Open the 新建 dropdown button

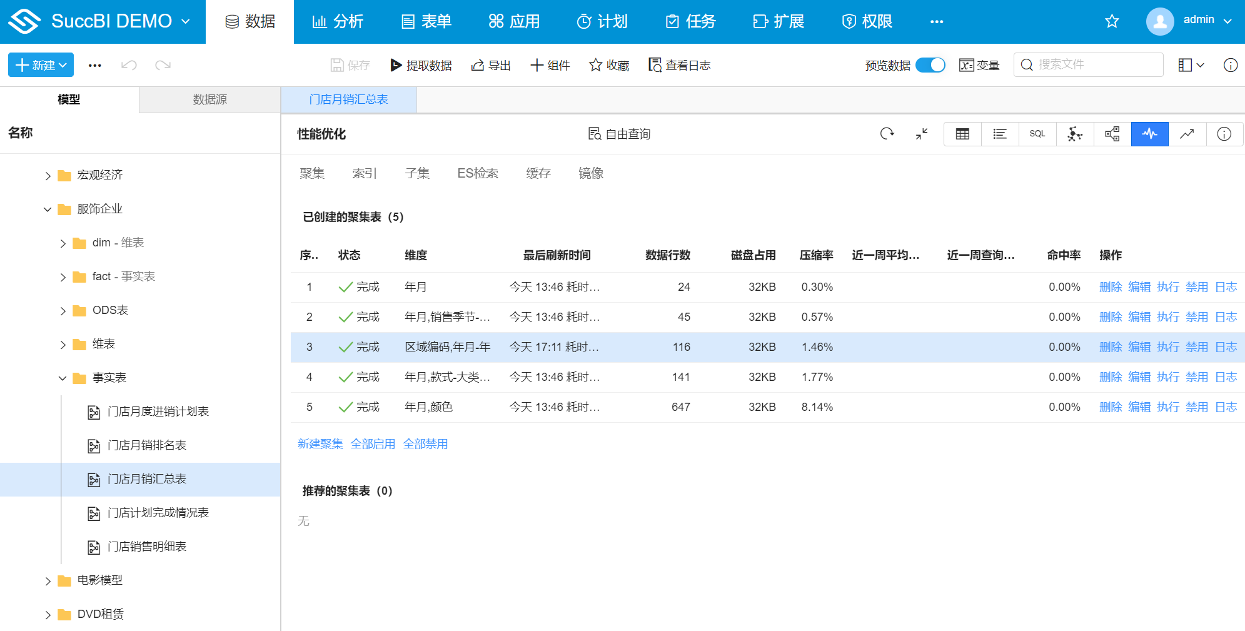(40, 64)
